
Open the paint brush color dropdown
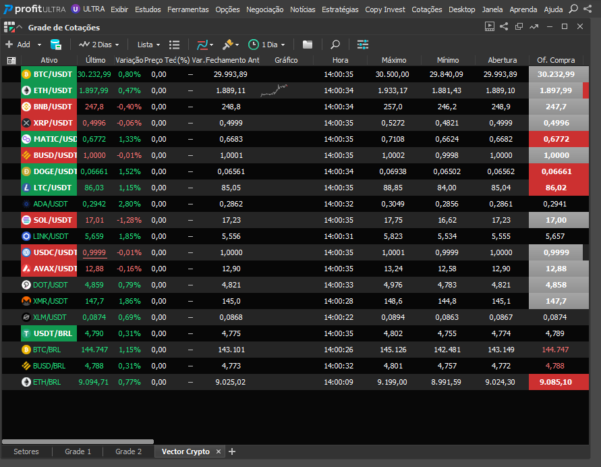tap(231, 45)
